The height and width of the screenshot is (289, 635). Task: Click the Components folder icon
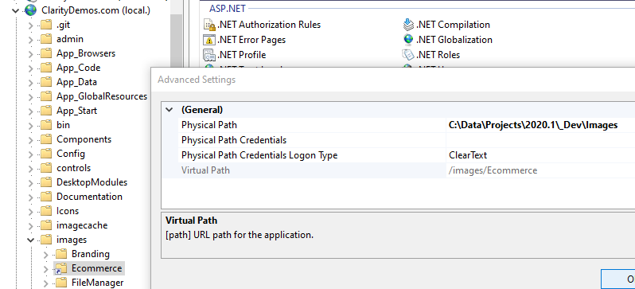pyautogui.click(x=46, y=139)
